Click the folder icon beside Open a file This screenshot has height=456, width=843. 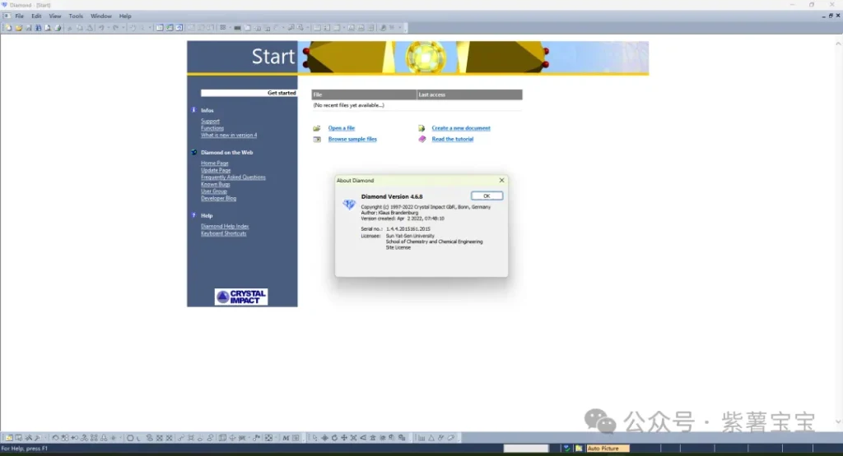[x=317, y=128]
